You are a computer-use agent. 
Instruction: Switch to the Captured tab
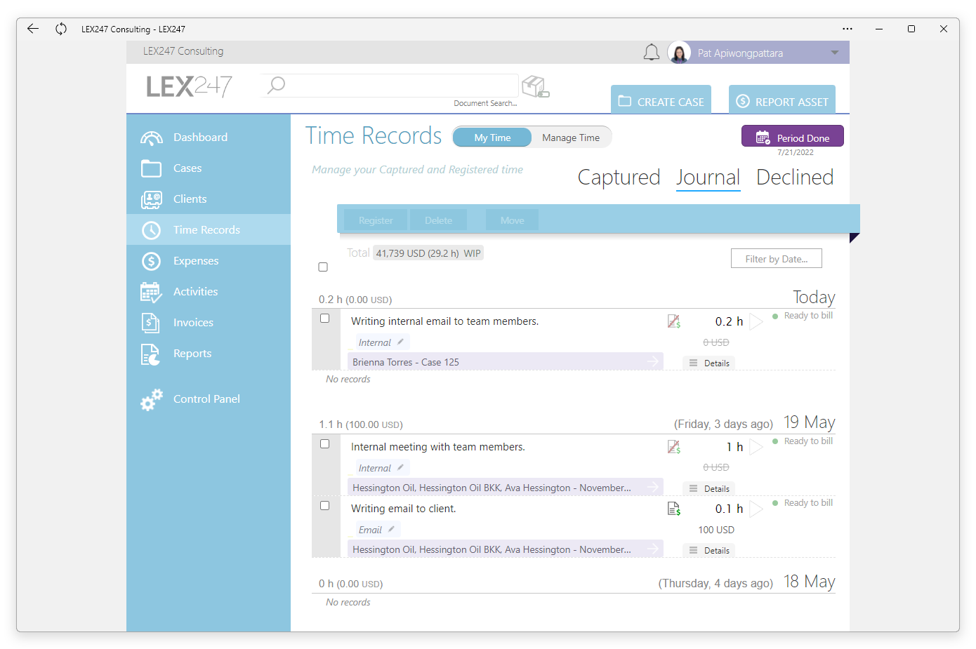[x=619, y=178]
